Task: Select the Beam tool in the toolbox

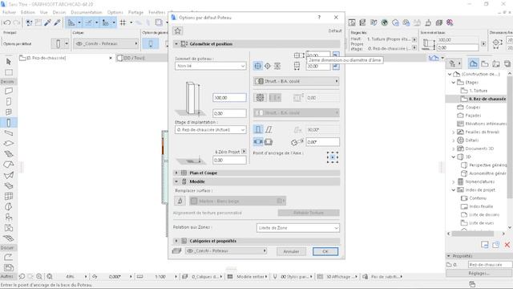Action: pyautogui.click(x=9, y=133)
